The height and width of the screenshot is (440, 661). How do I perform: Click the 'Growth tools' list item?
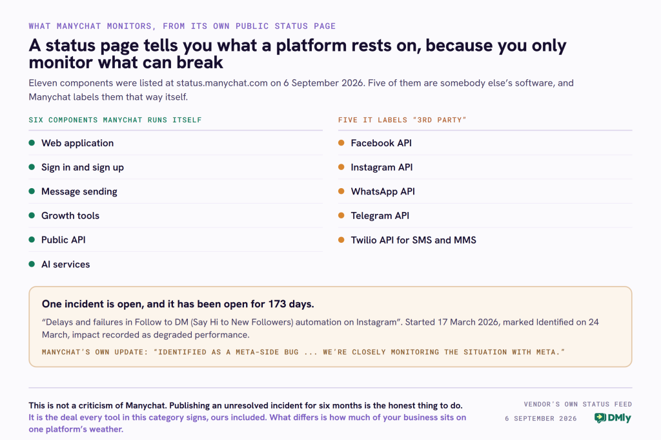pyautogui.click(x=176, y=216)
